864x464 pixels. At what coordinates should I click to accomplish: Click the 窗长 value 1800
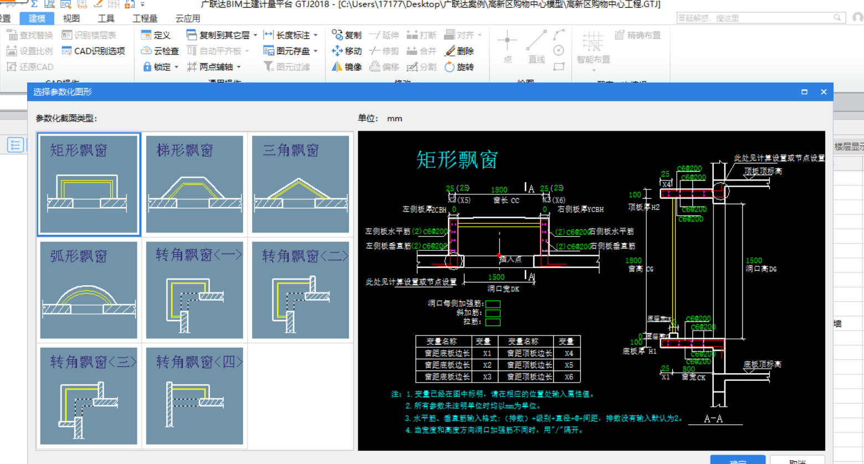[499, 190]
